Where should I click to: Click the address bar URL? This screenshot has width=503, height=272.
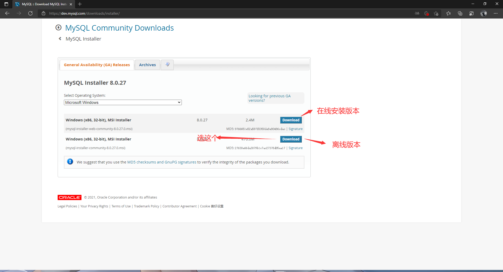pos(84,13)
